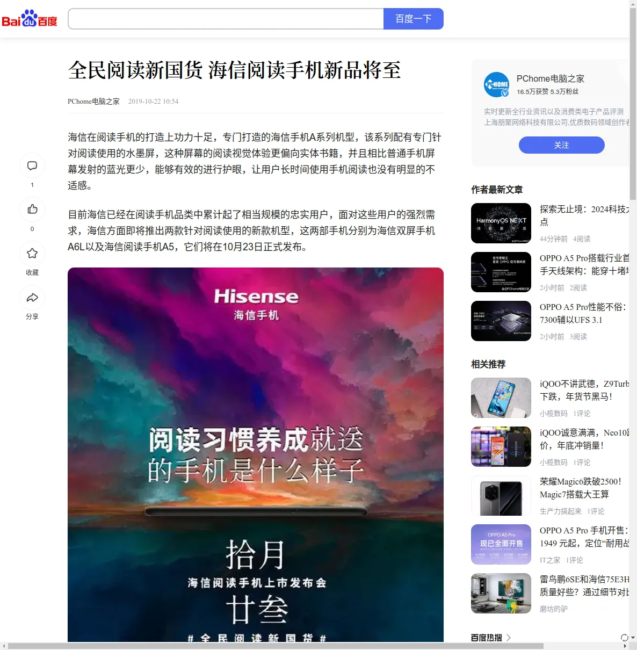Screen dimensions: 637x650
Task: Click the 生产力搞起来 source label
Action: 561,511
